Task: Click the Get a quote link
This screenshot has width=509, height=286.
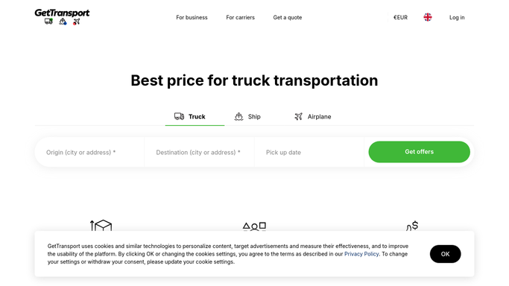Action: (287, 18)
